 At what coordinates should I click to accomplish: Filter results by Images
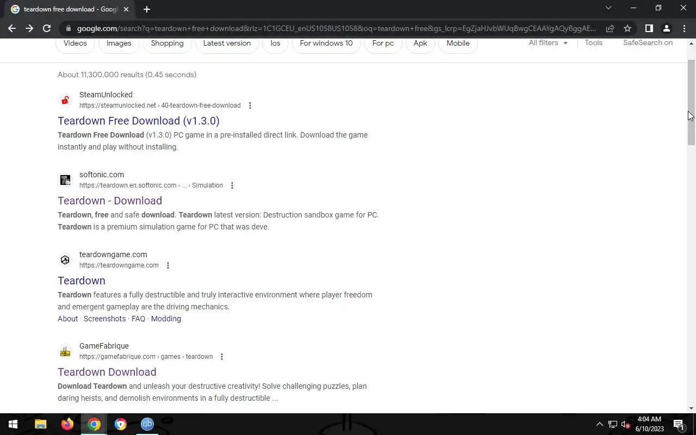click(119, 43)
